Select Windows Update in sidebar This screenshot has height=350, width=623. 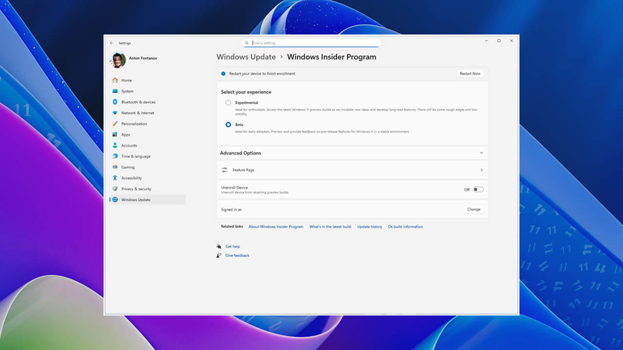[147, 200]
